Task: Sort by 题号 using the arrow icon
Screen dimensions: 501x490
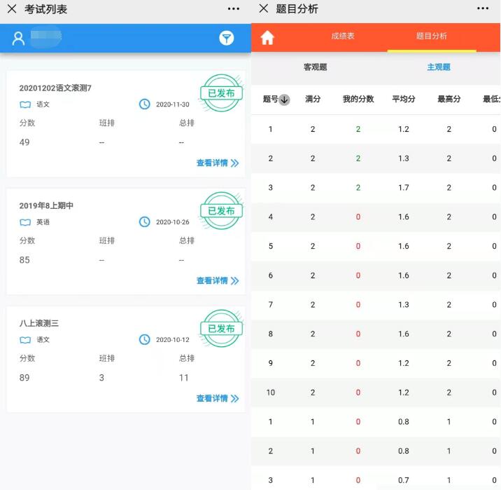Action: point(284,100)
